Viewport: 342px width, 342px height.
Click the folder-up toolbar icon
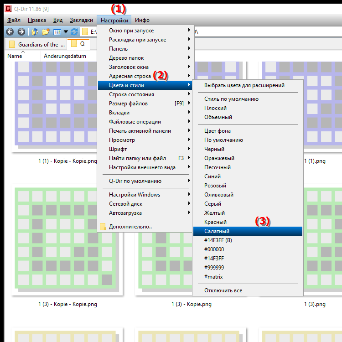pyautogui.click(x=35, y=32)
